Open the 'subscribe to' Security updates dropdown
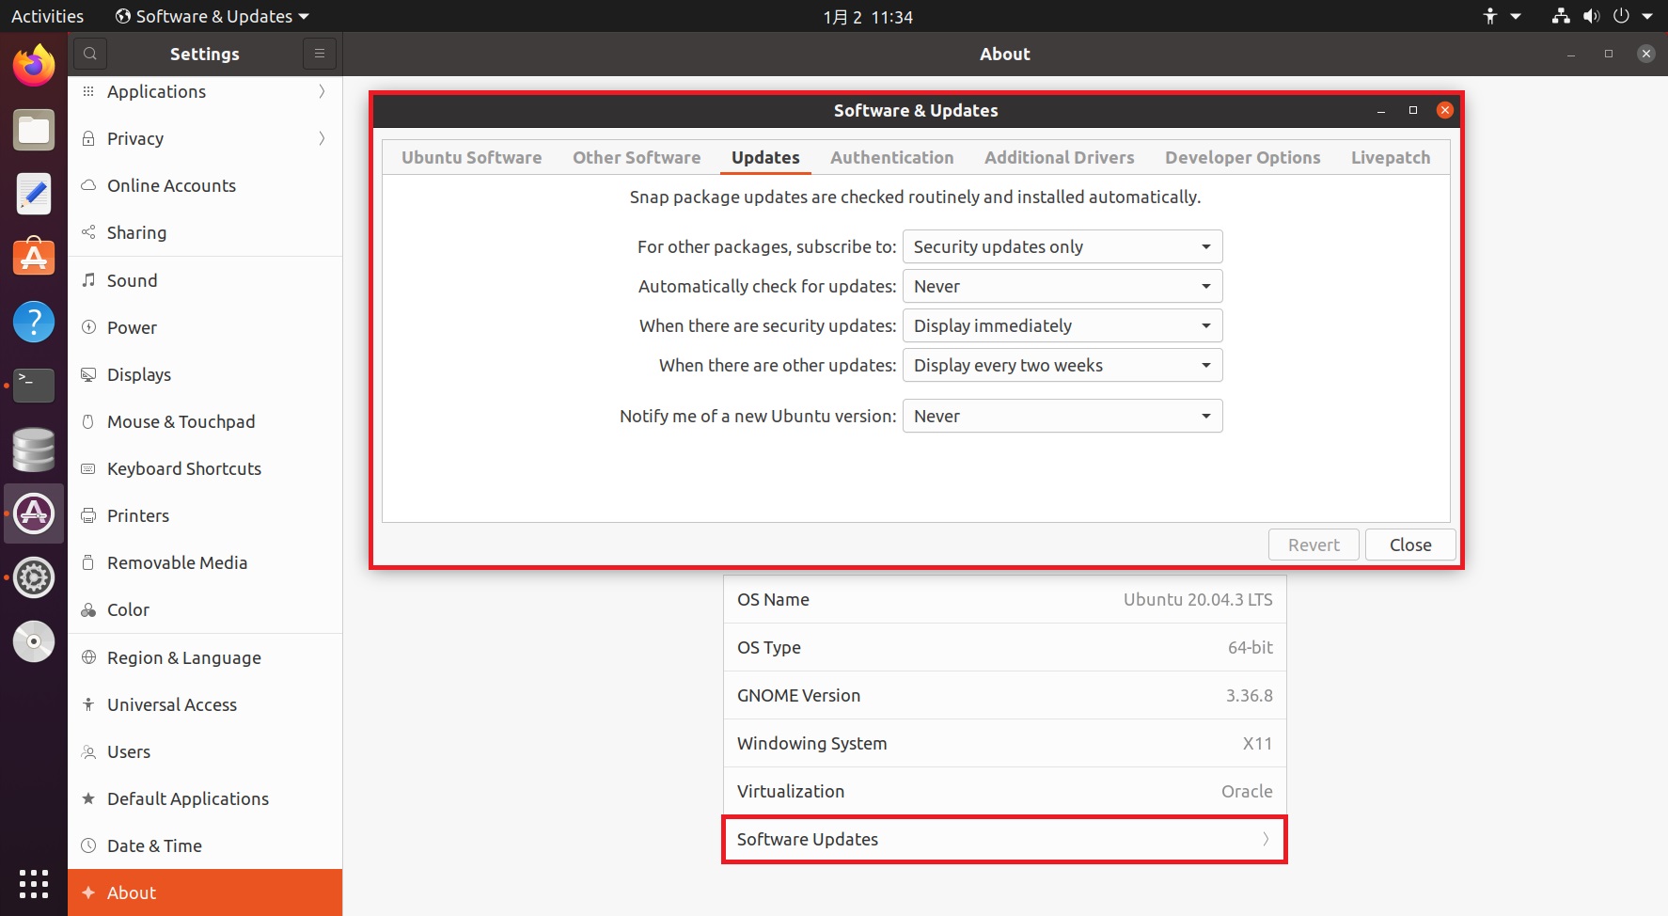Image resolution: width=1668 pixels, height=916 pixels. coord(1062,246)
